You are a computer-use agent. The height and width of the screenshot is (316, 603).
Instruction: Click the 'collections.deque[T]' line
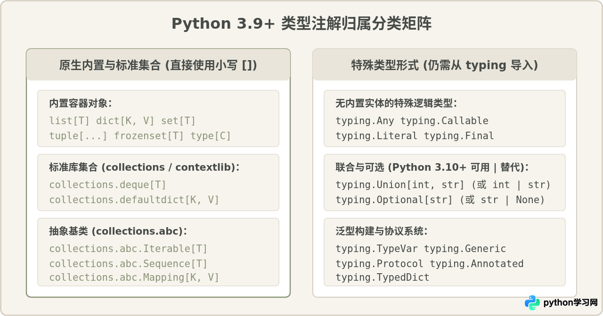108,185
